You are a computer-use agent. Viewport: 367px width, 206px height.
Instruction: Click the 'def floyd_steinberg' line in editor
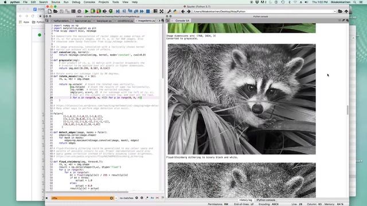point(79,161)
